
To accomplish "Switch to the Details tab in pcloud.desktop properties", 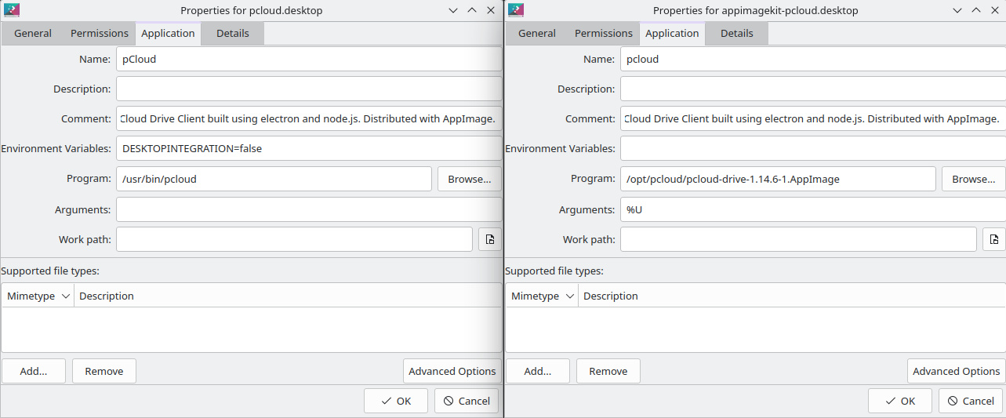I will [233, 33].
